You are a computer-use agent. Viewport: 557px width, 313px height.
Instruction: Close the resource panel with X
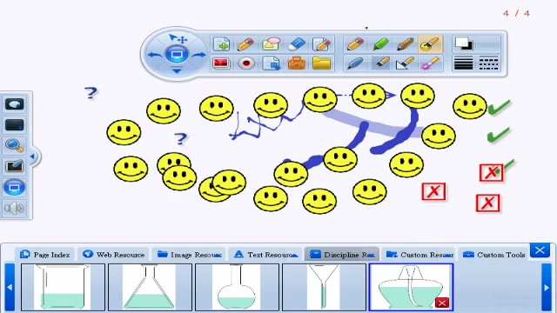click(540, 250)
